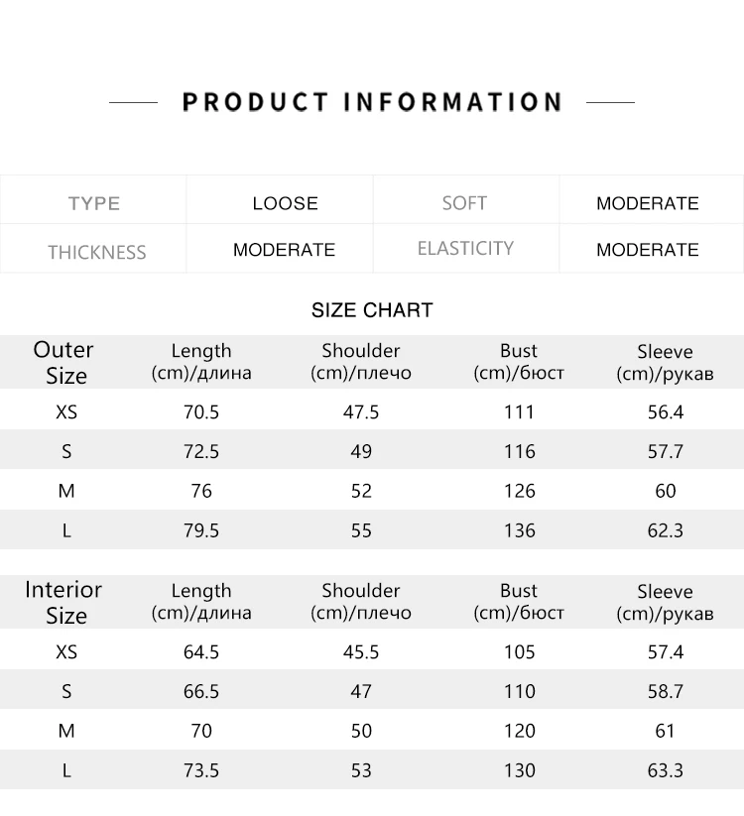
Task: Click the Outer Size header
Action: coord(64,362)
